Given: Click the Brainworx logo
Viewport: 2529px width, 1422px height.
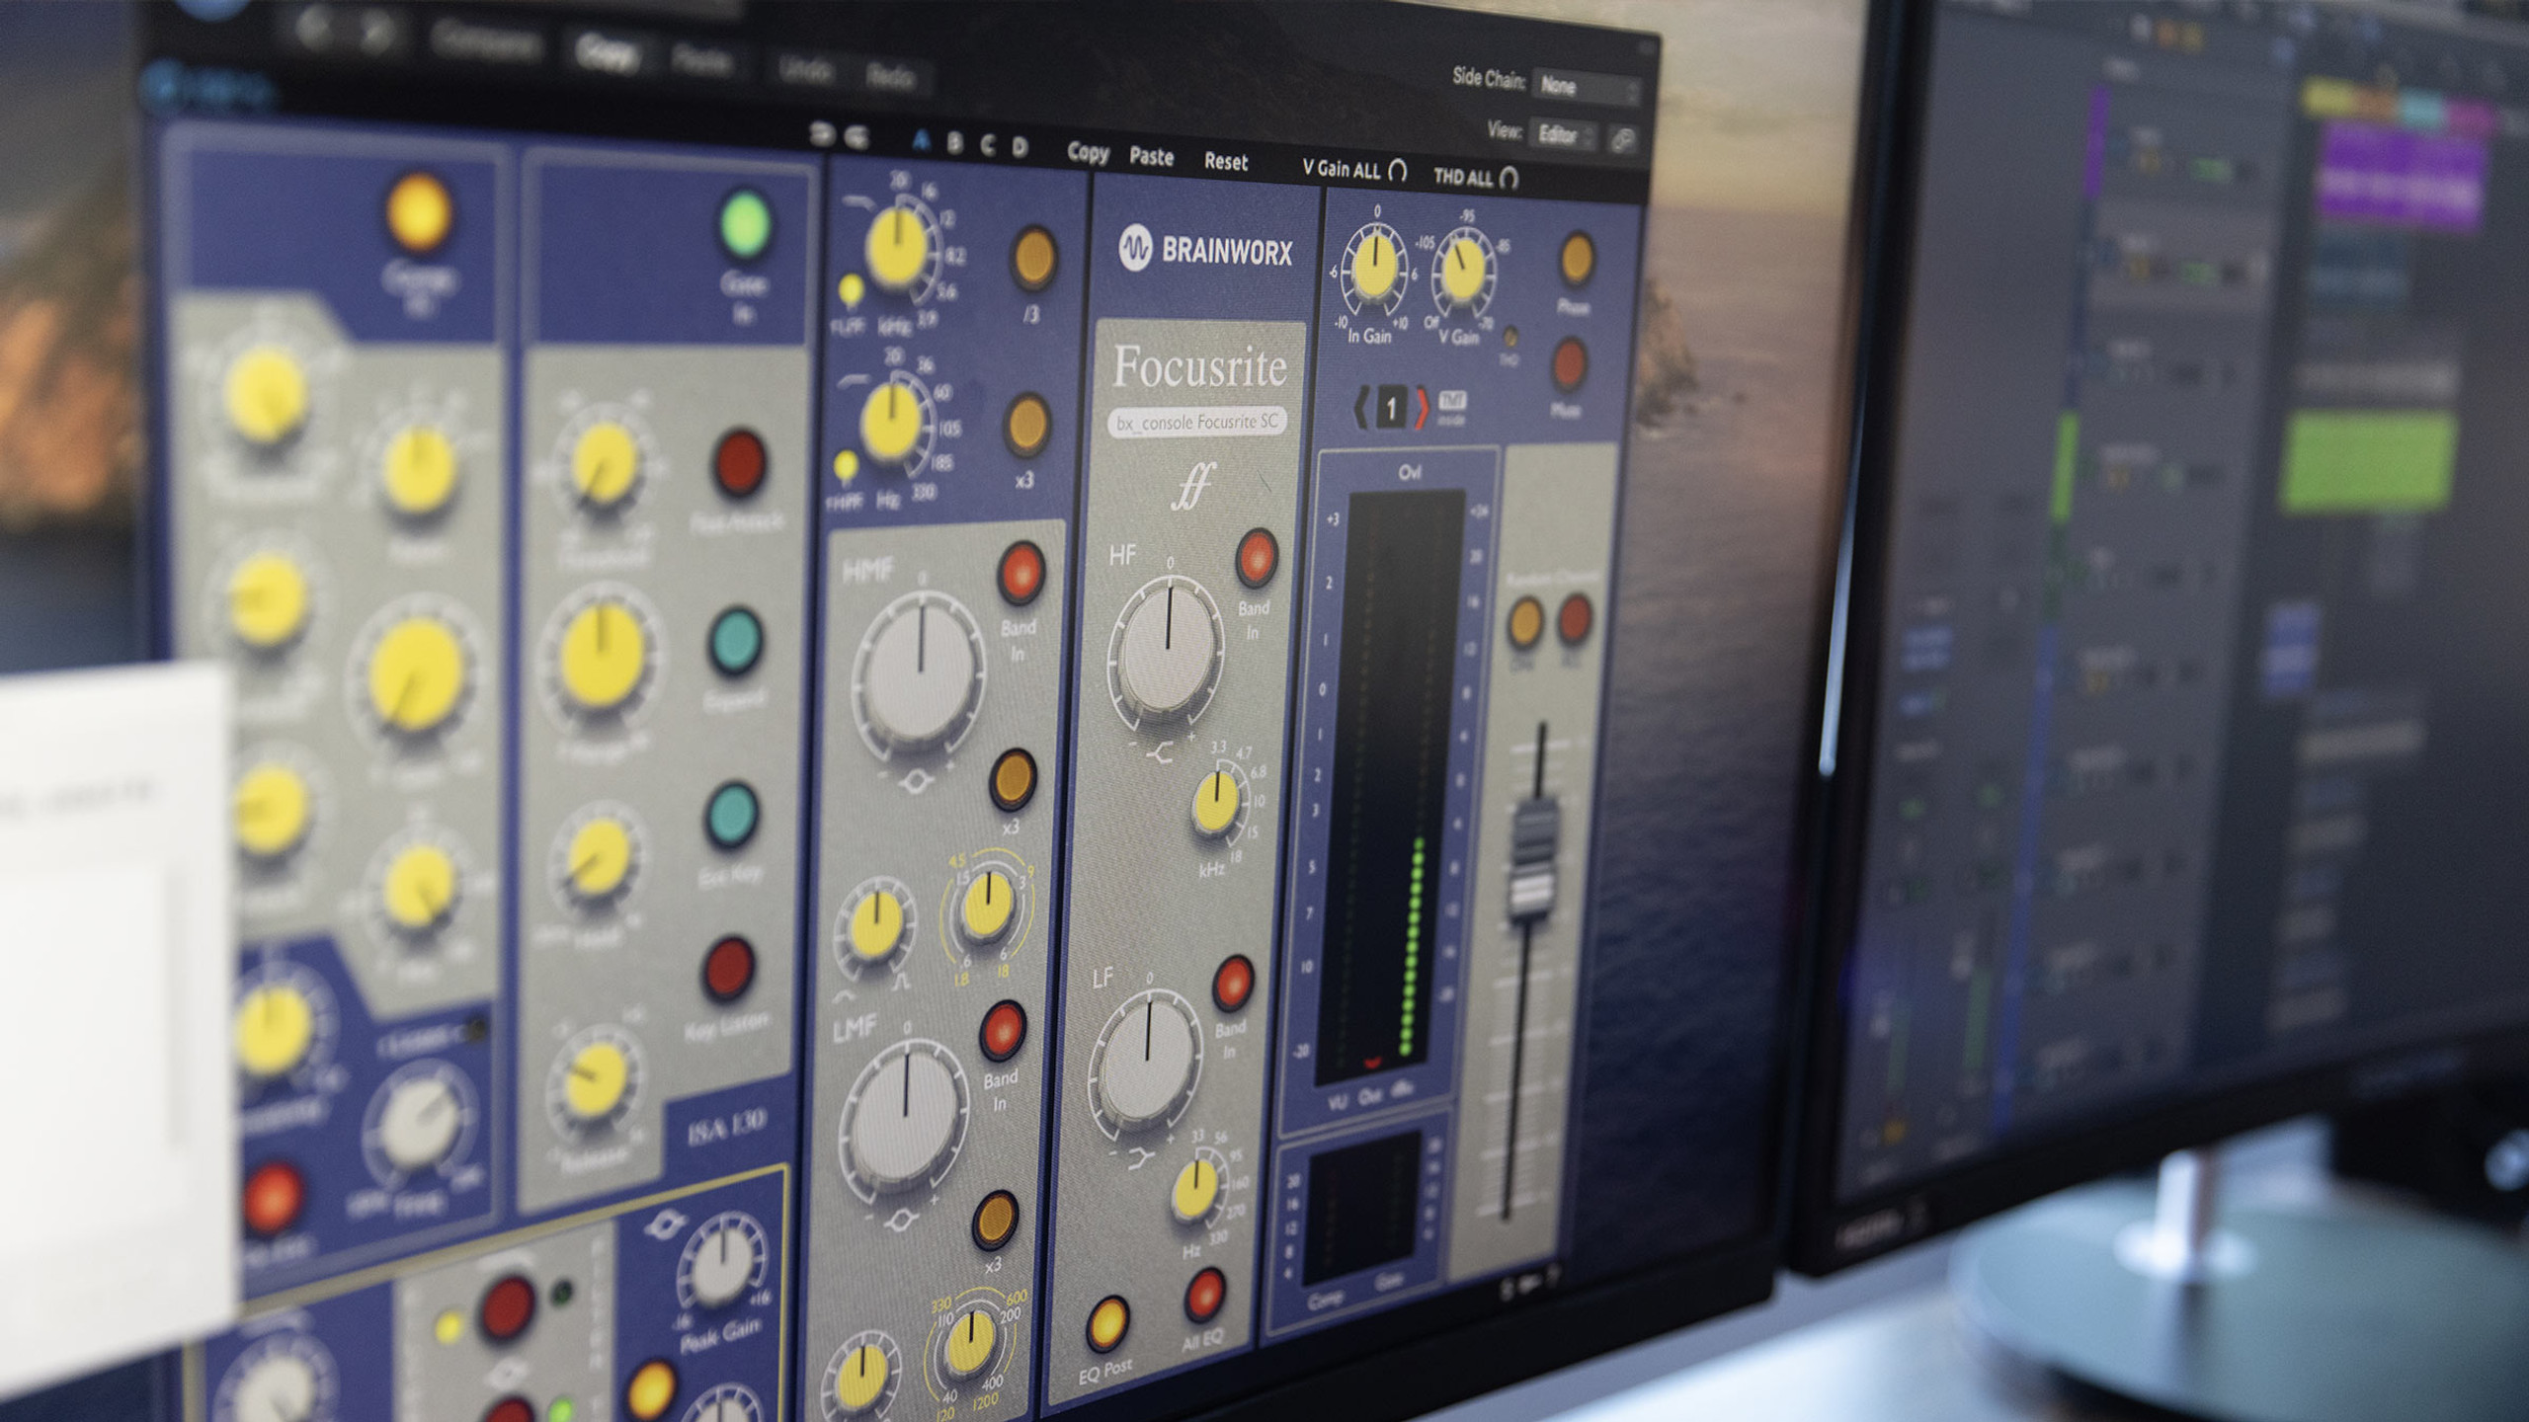Looking at the screenshot, I should [1205, 249].
